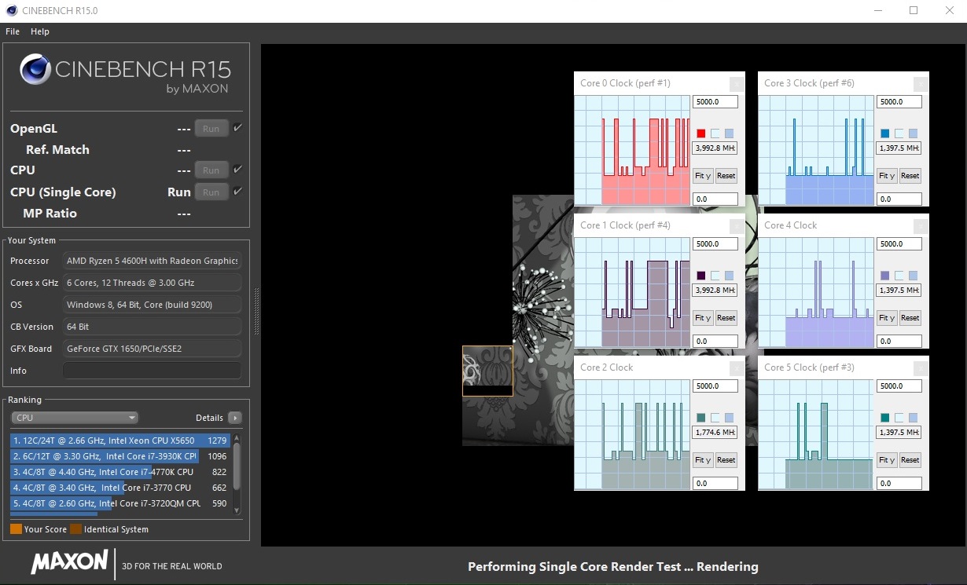Viewport: 967px width, 585px height.
Task: Select the Intel Core i7-3720QM ranking row
Action: coord(119,503)
